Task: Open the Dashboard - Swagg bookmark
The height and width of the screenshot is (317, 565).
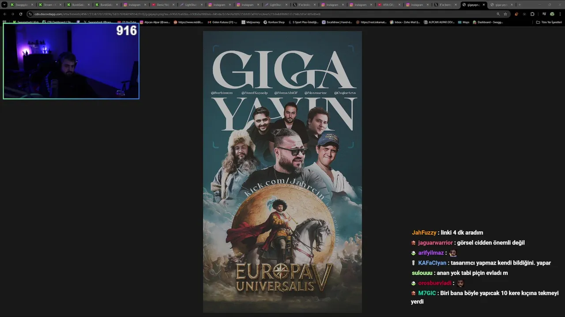Action: click(x=488, y=22)
